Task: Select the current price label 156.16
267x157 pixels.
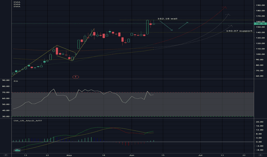Action: coord(260,24)
